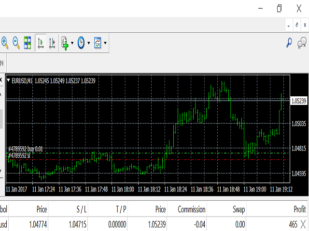Click the Templates chart icon
The image size is (309, 231).
pos(98,43)
